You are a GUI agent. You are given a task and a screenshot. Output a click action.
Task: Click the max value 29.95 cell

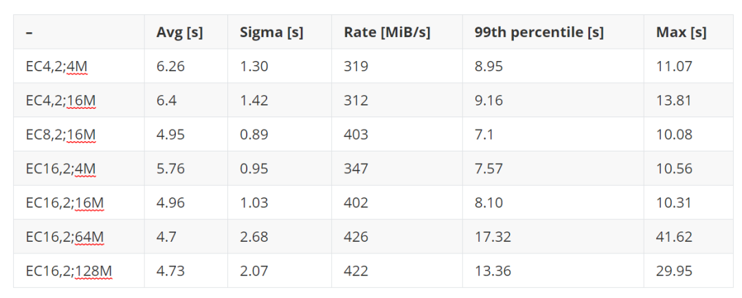click(674, 271)
